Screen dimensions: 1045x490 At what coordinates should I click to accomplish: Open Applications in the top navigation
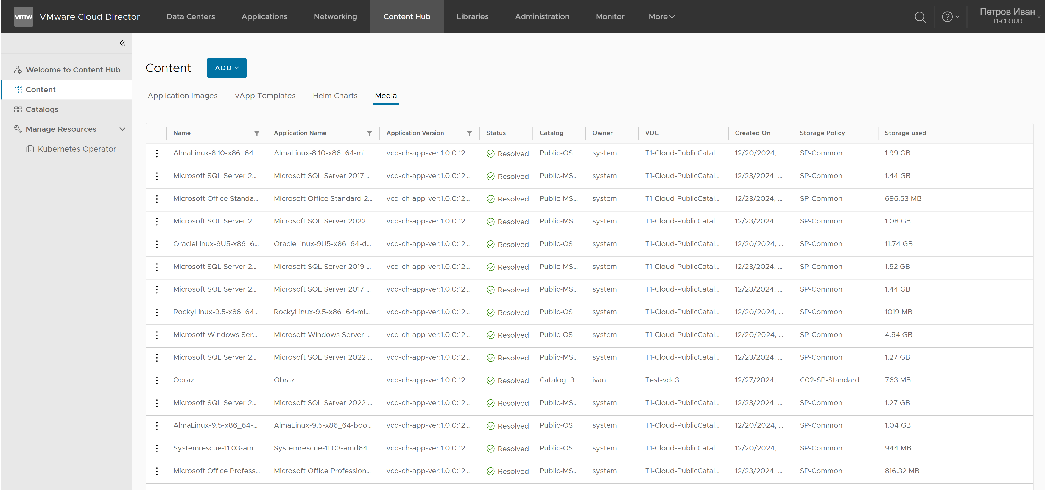click(264, 17)
